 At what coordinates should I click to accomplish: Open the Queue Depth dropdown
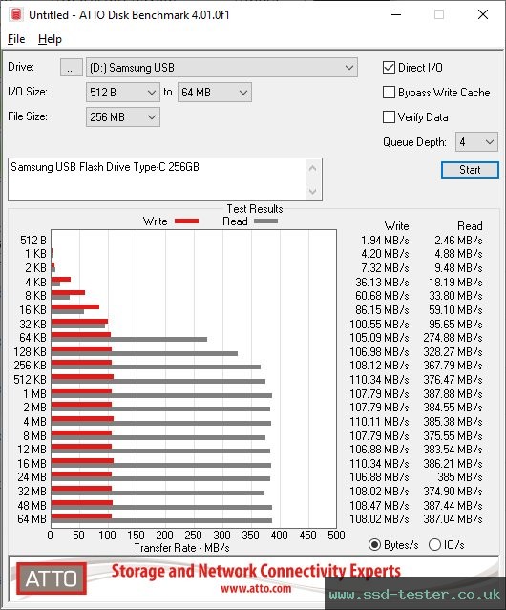pyautogui.click(x=476, y=142)
